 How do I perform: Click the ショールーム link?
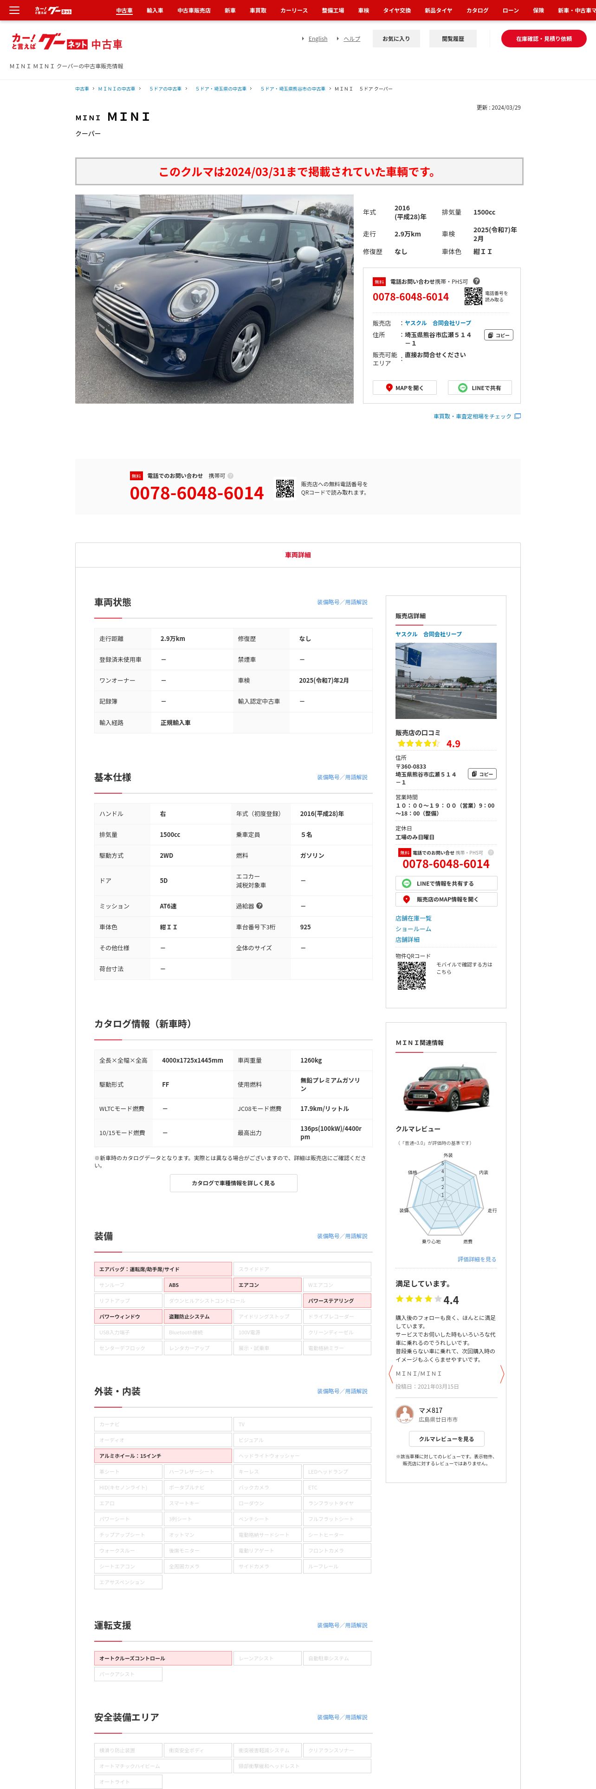tap(414, 928)
